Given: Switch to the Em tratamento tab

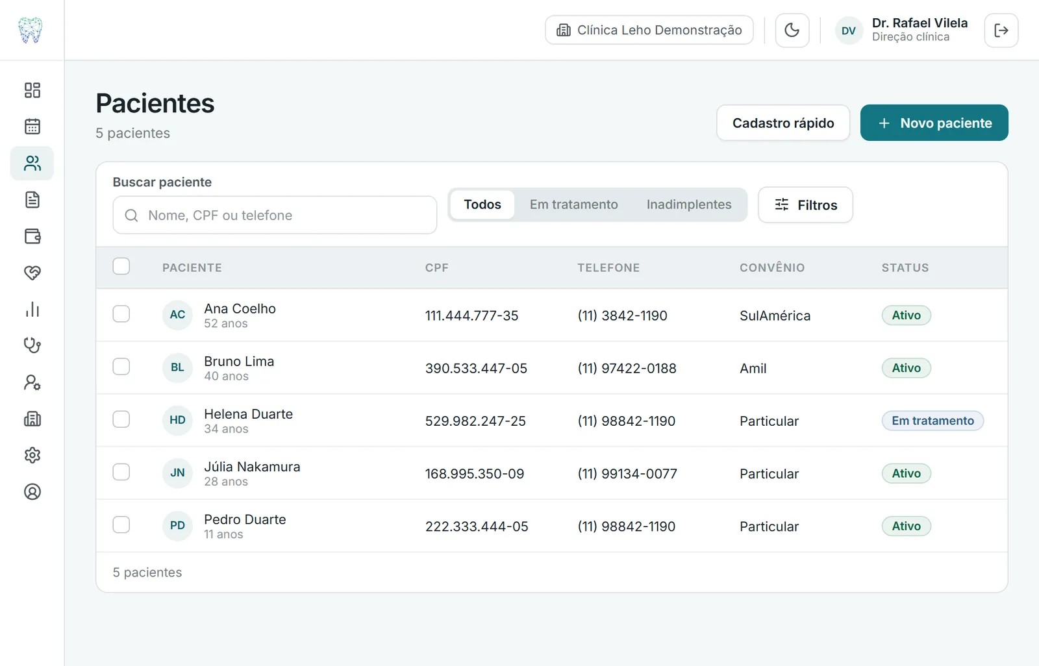Looking at the screenshot, I should [574, 204].
